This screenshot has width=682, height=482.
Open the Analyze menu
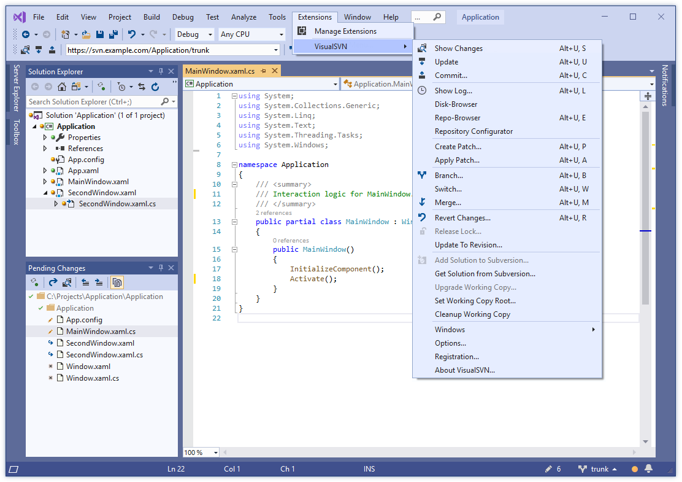(x=243, y=17)
